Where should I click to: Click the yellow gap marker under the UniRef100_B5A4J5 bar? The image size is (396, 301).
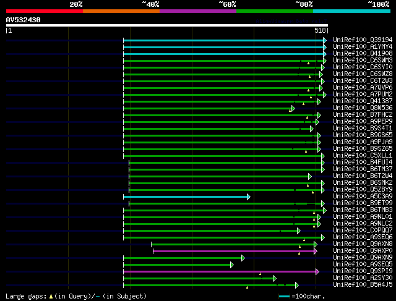tap(247, 287)
